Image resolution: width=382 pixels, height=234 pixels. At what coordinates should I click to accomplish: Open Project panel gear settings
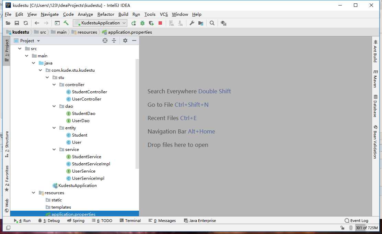pos(125,41)
